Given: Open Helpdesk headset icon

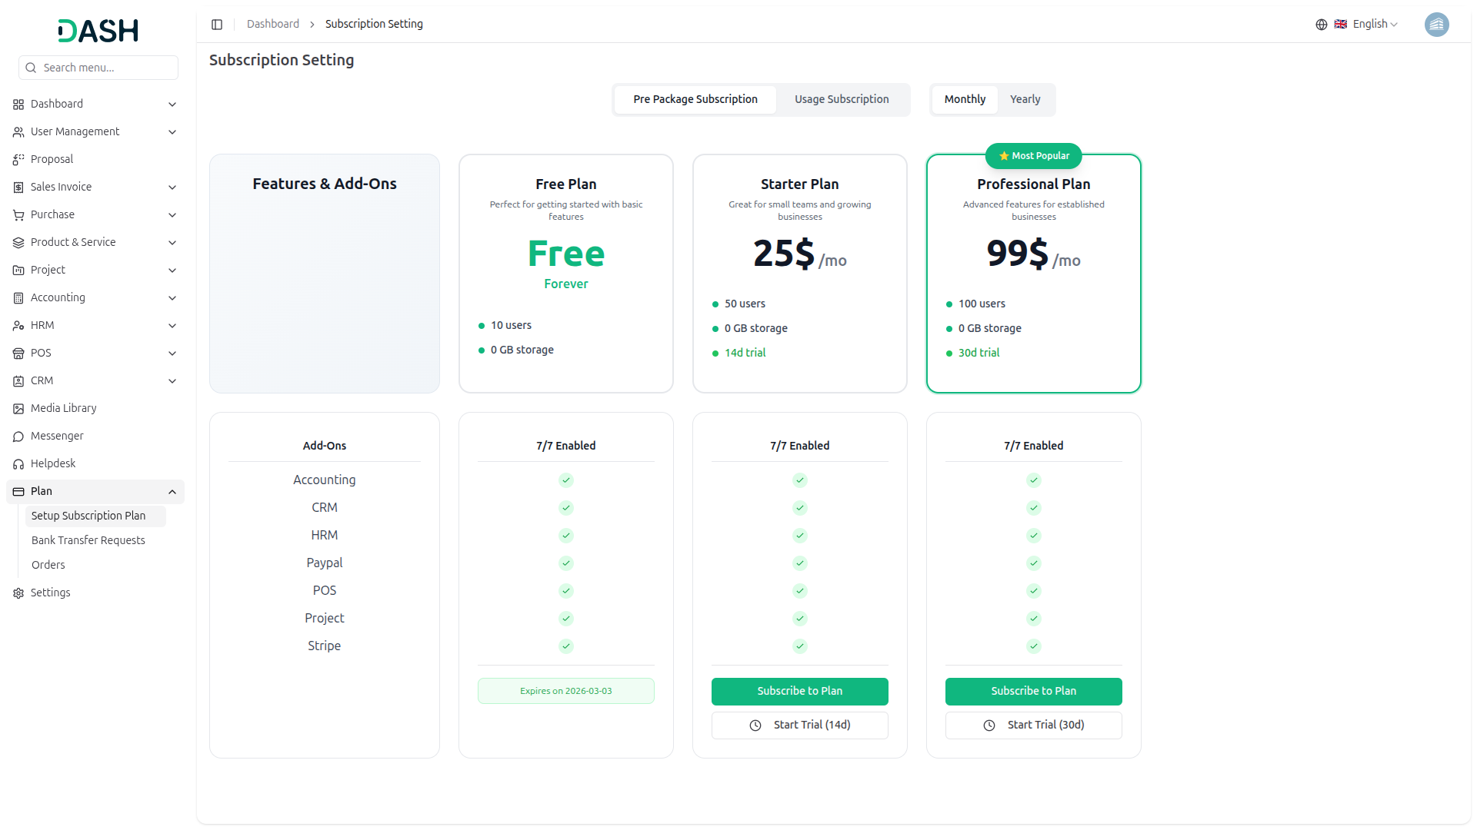Looking at the screenshot, I should [x=18, y=464].
